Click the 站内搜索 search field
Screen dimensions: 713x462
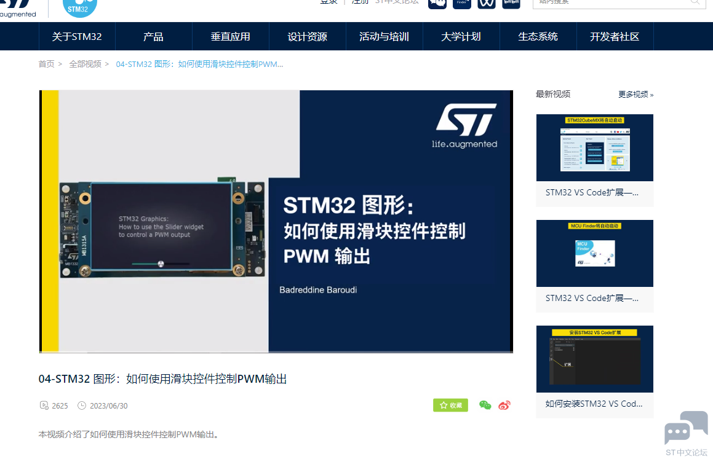tap(618, 2)
